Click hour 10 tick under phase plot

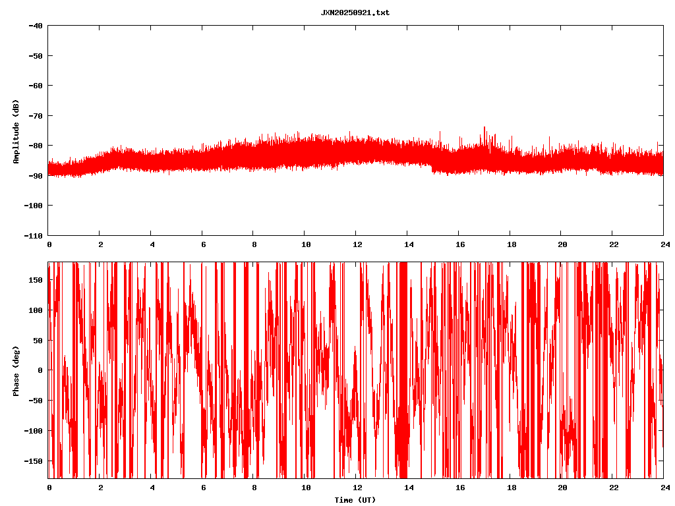click(305, 488)
